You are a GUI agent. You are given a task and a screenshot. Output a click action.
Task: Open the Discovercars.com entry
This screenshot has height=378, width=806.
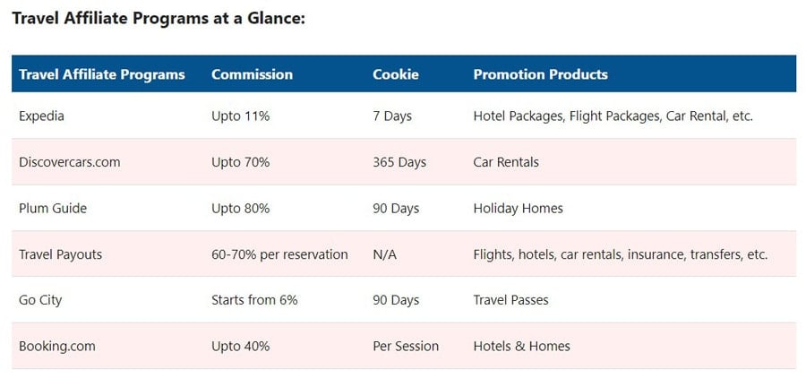(69, 162)
